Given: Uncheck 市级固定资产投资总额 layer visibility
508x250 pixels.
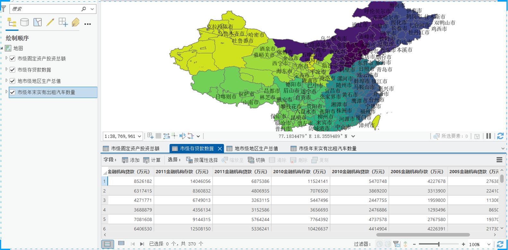Looking at the screenshot, I should (13, 58).
